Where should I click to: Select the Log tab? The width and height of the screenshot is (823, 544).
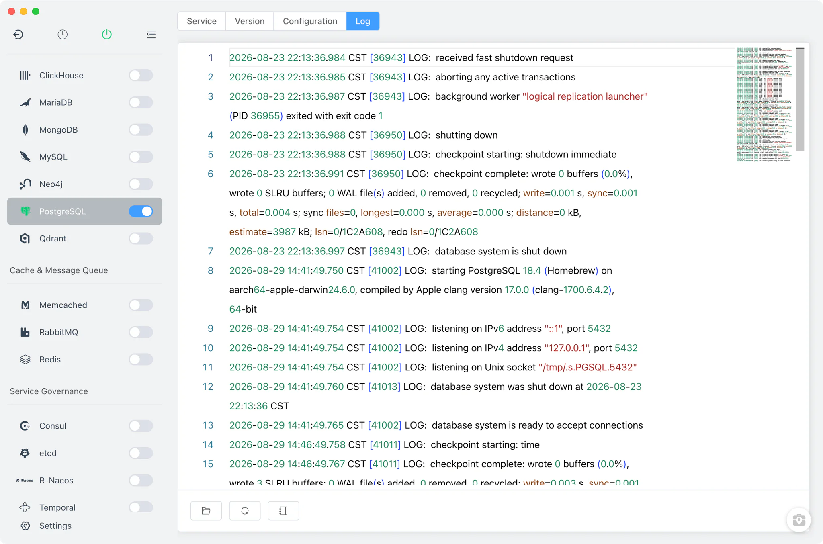point(362,21)
